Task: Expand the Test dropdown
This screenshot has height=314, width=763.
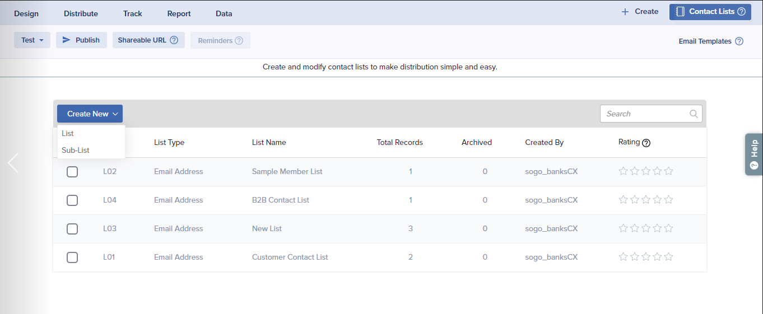Action: 32,40
